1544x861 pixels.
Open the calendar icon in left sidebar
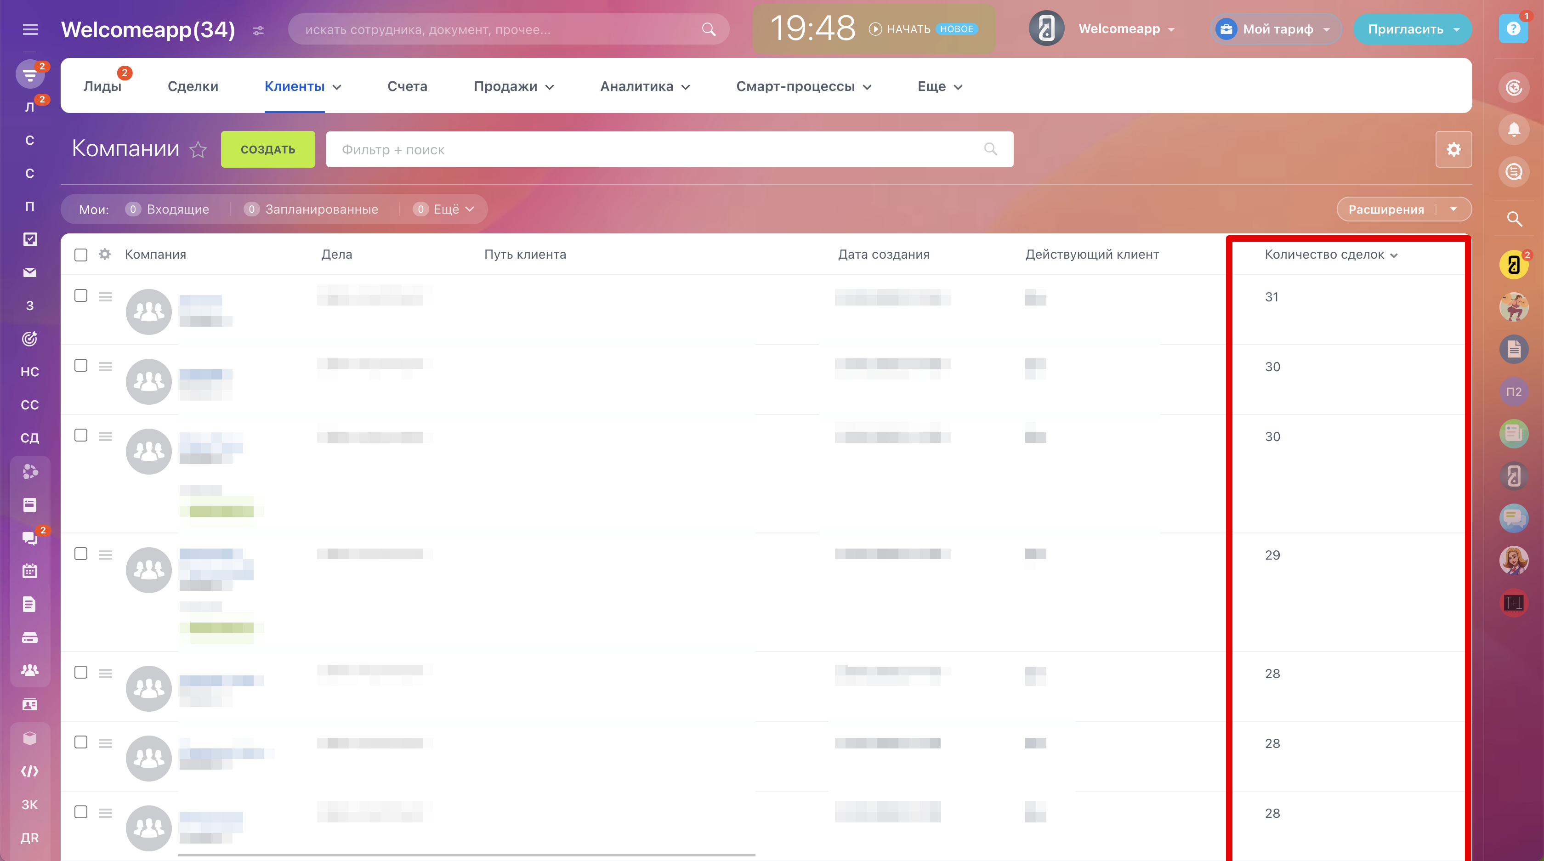point(29,571)
